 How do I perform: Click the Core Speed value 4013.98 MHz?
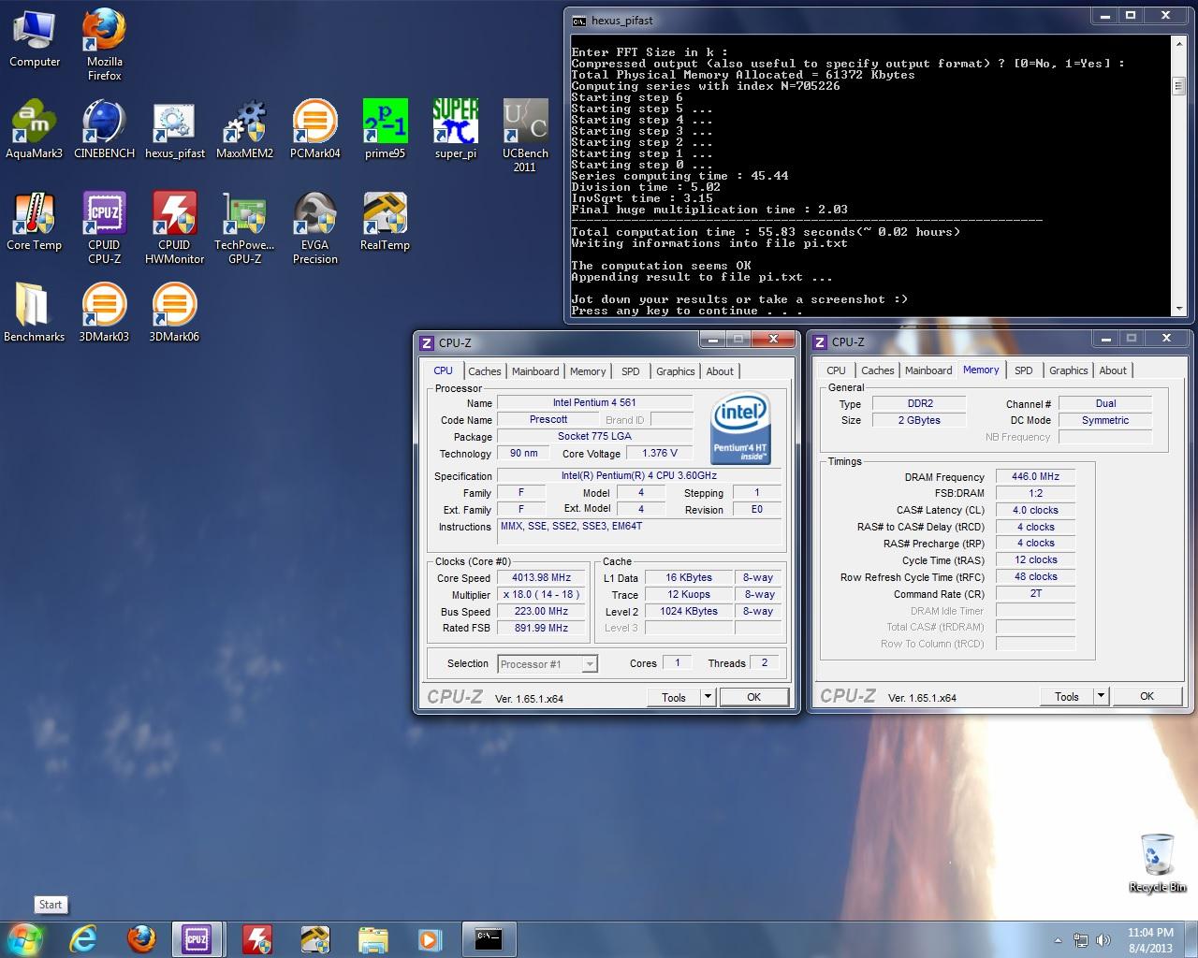click(x=541, y=577)
